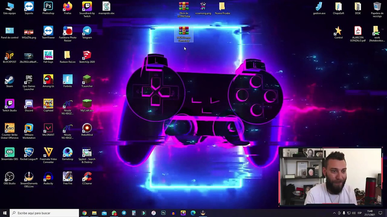Select the BLOCKPOST game icon
The width and height of the screenshot is (387, 217).
10,57
